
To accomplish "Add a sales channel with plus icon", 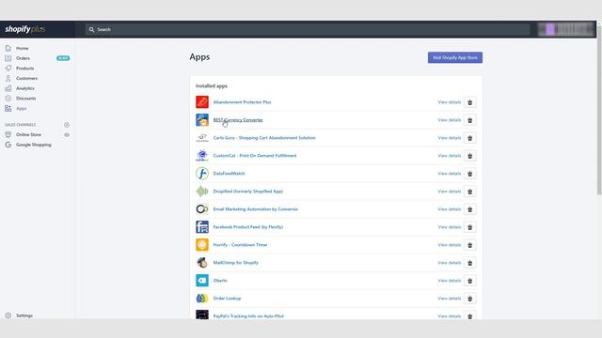I will click(x=67, y=125).
